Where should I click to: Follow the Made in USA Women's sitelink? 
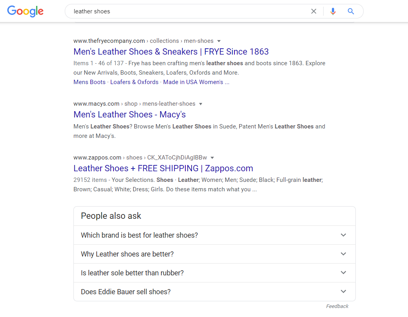pos(196,82)
